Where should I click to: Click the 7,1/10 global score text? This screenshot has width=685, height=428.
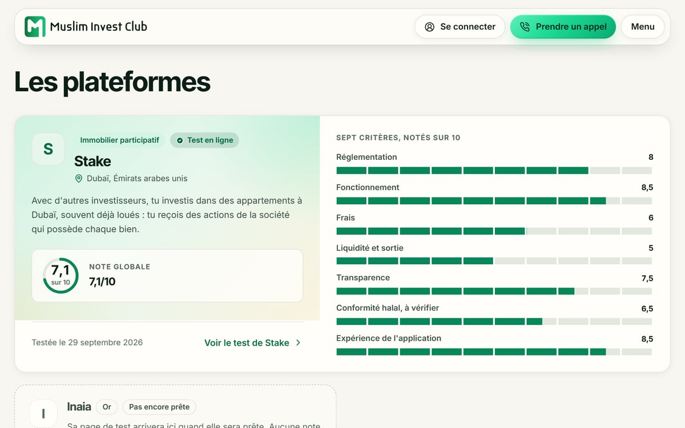click(102, 281)
